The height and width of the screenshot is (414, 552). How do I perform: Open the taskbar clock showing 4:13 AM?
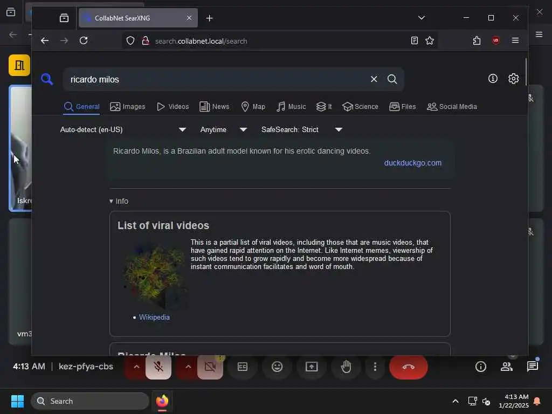pos(514,401)
